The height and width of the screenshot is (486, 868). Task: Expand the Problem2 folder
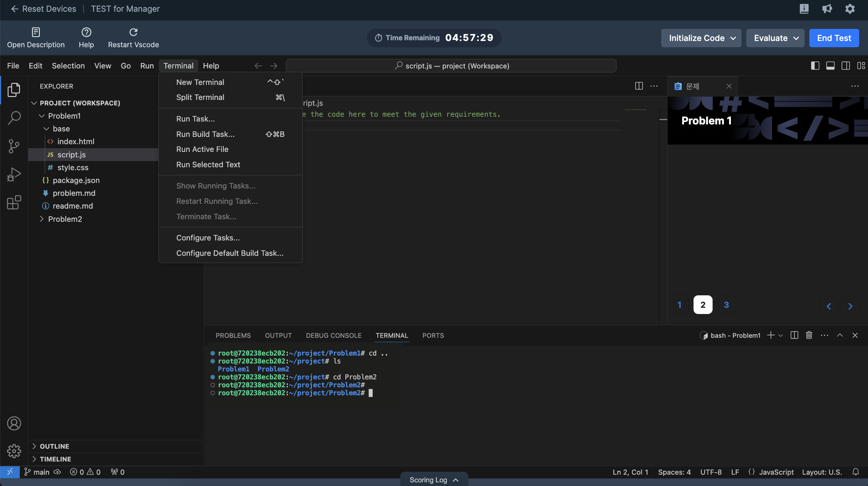[x=65, y=219]
